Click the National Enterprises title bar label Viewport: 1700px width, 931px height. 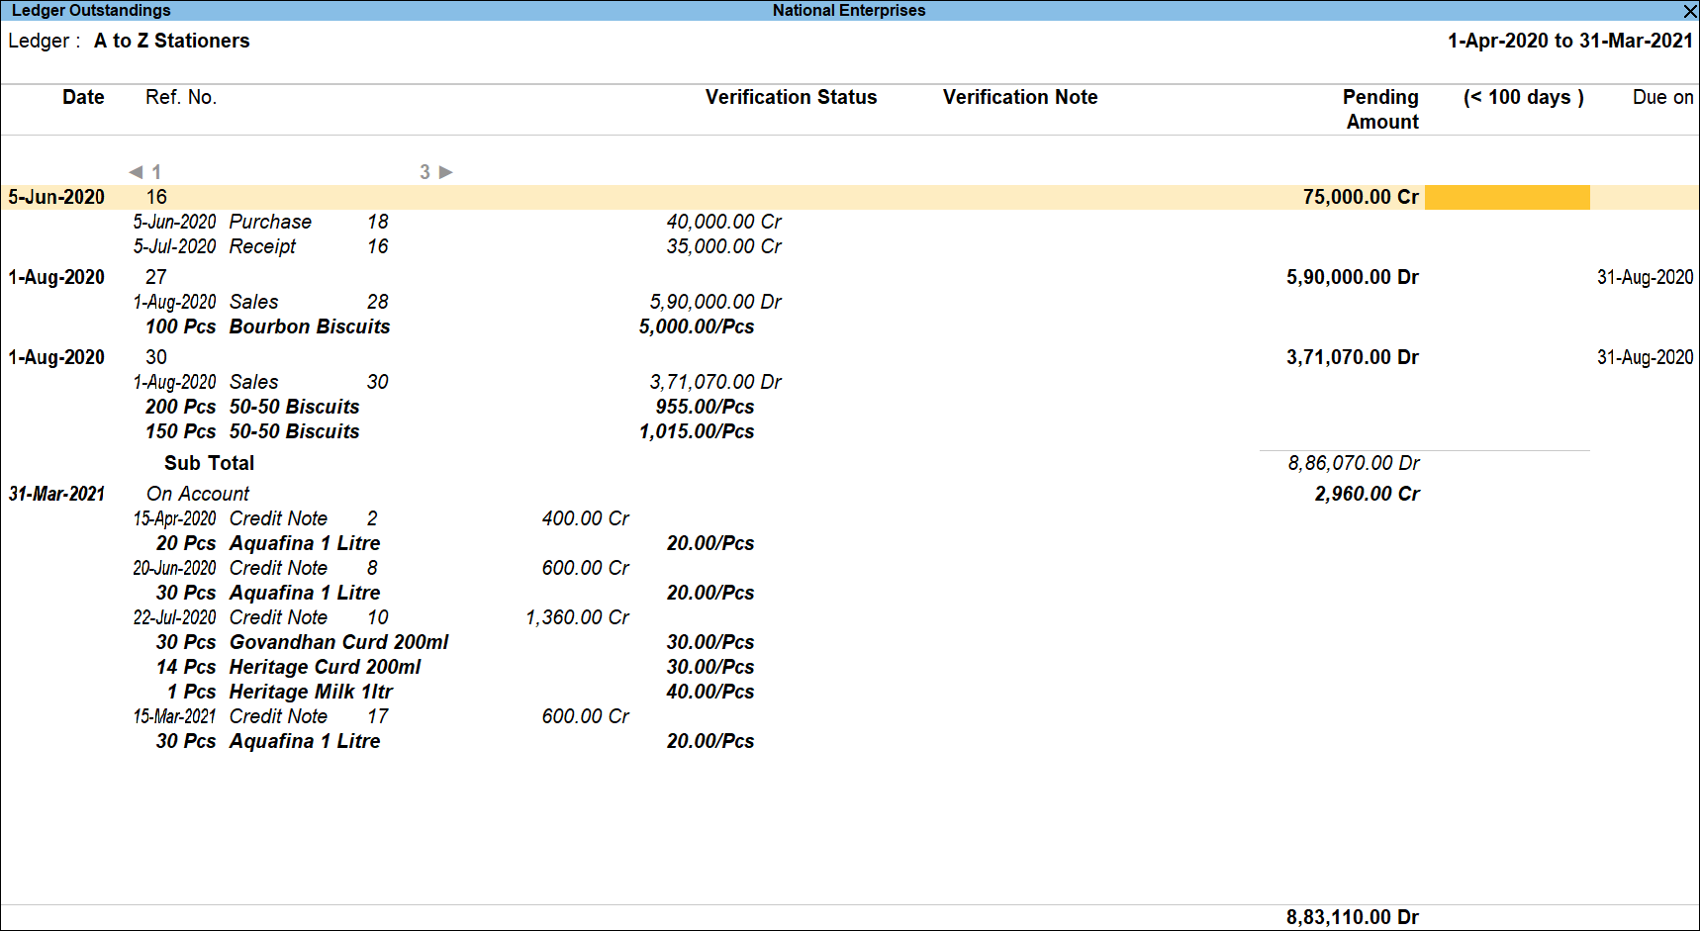847,10
